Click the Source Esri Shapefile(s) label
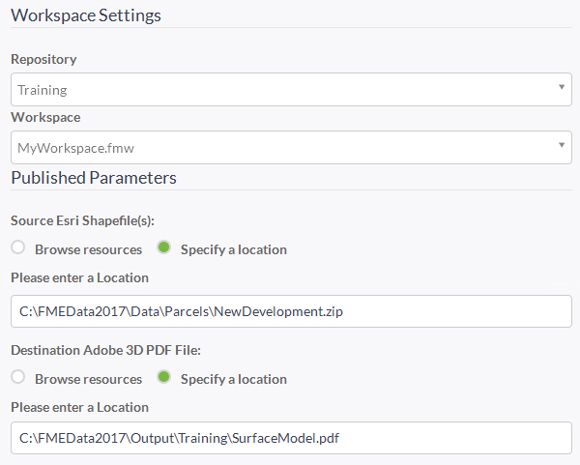The height and width of the screenshot is (465, 580). pos(82,220)
